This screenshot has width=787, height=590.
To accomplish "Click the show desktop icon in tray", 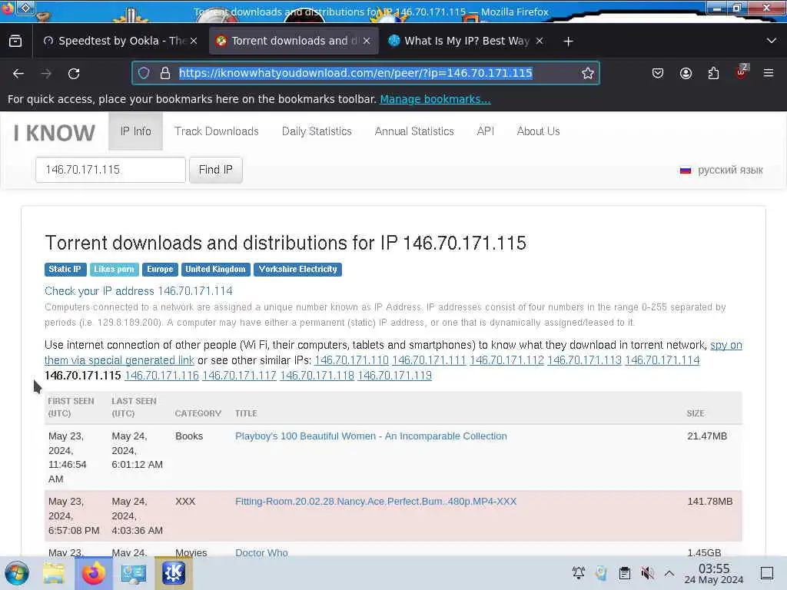I will [x=767, y=573].
